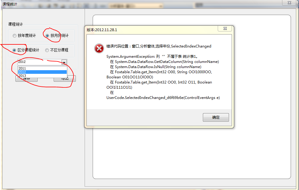The width and height of the screenshot is (299, 190).
Task: Click the red error cross icon
Action: (x=99, y=48)
